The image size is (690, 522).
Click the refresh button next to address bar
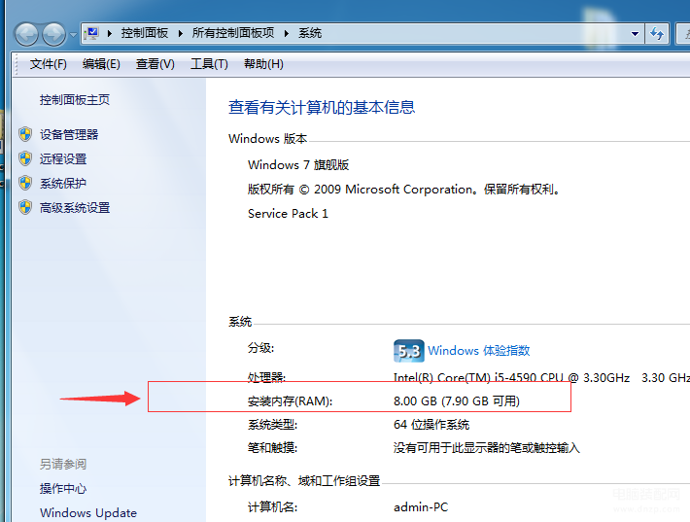pos(657,33)
